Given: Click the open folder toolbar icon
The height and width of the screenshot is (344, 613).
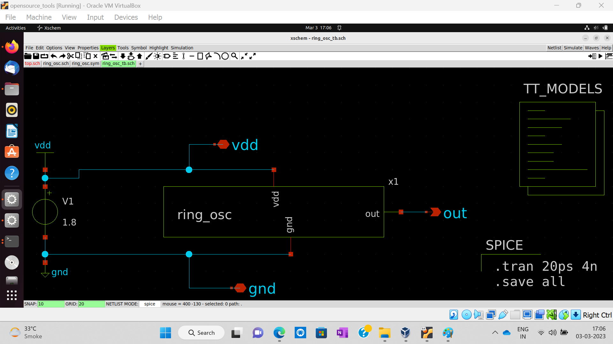Looking at the screenshot, I should [x=28, y=56].
